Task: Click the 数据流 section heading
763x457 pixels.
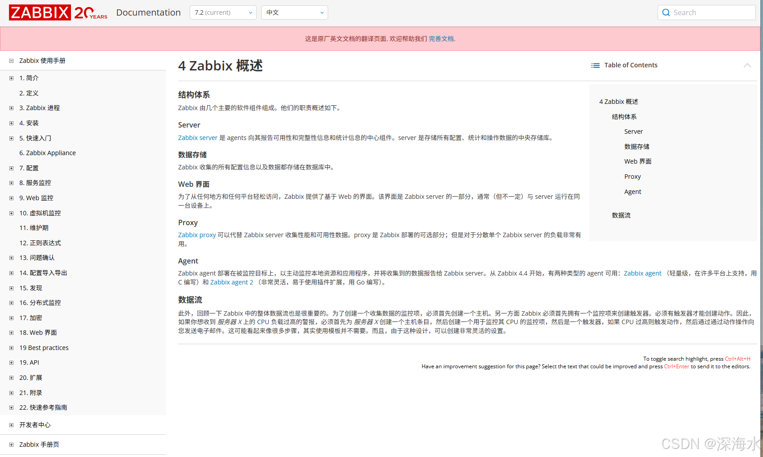Action: pyautogui.click(x=190, y=300)
